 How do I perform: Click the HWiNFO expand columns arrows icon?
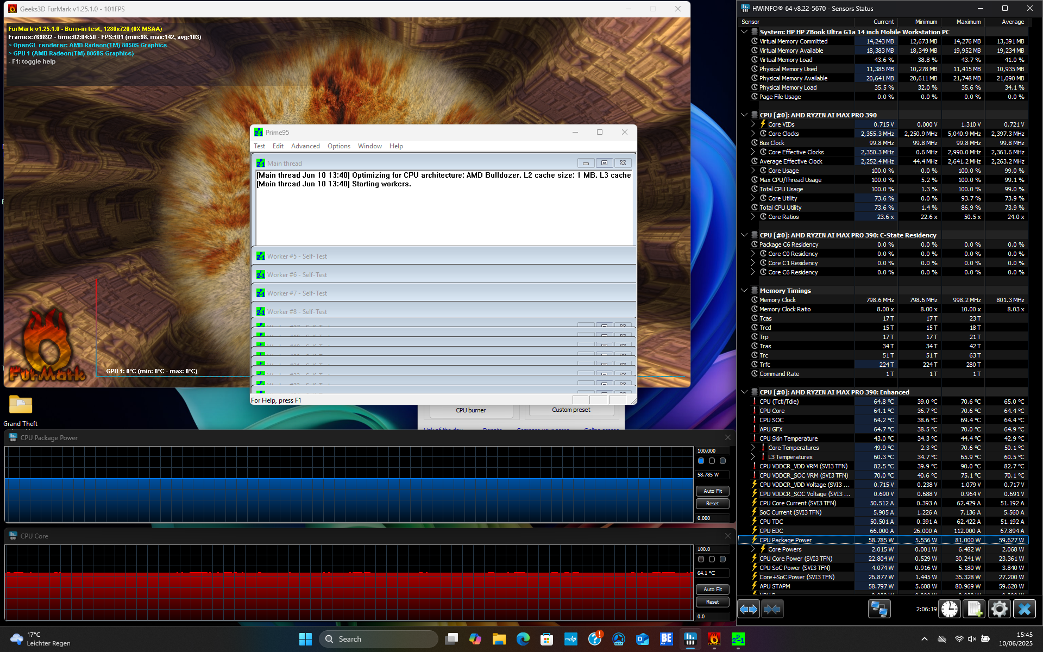(748, 609)
